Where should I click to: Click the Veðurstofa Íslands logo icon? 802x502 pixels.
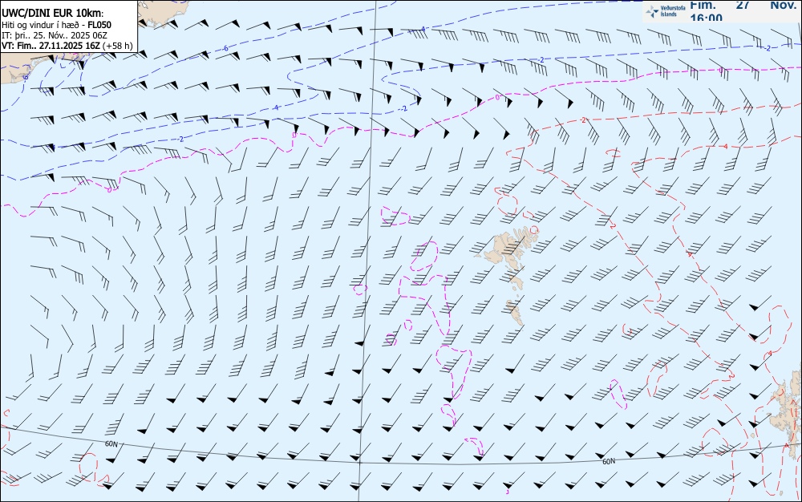[x=652, y=11]
